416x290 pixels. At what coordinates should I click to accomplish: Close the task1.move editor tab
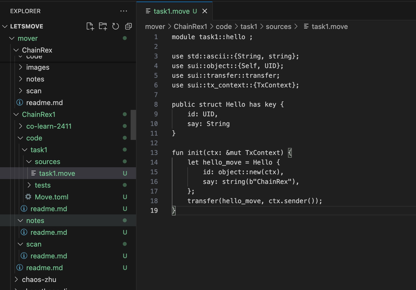point(205,11)
